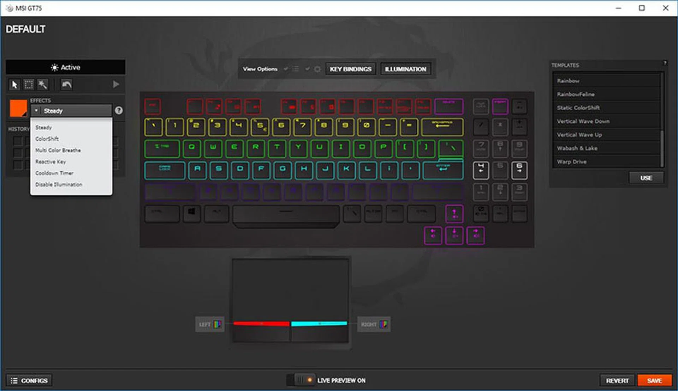Click the play preview arrow icon
Screen dimensions: 678x391
coord(116,84)
